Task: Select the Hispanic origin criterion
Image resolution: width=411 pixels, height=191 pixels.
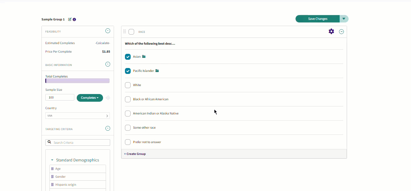Action: point(78,185)
